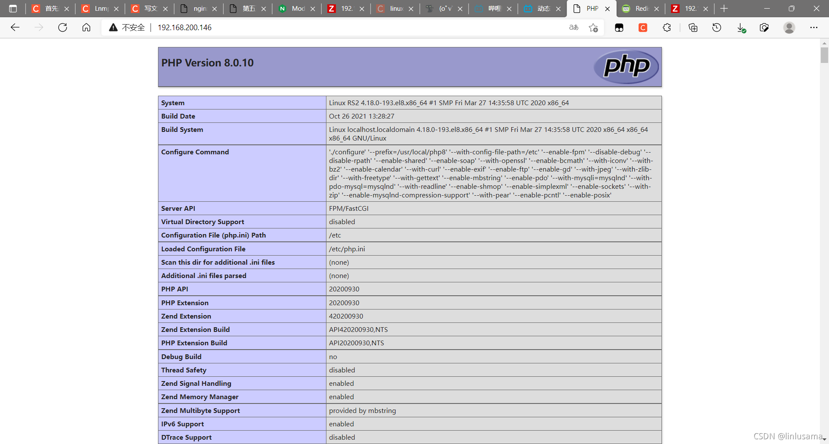Click the Virtual Directory Support label
This screenshot has height=444, width=829.
coord(203,222)
